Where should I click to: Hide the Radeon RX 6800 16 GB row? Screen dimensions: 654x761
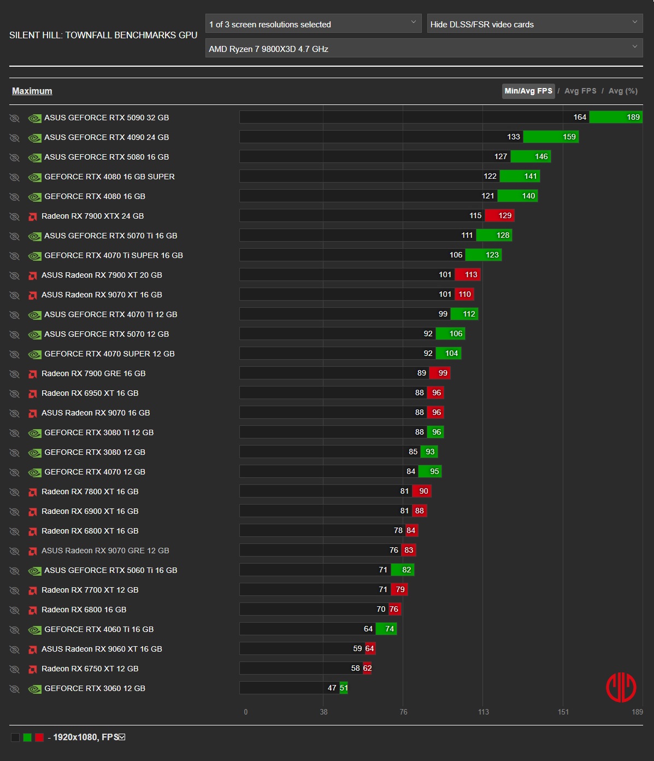point(14,610)
